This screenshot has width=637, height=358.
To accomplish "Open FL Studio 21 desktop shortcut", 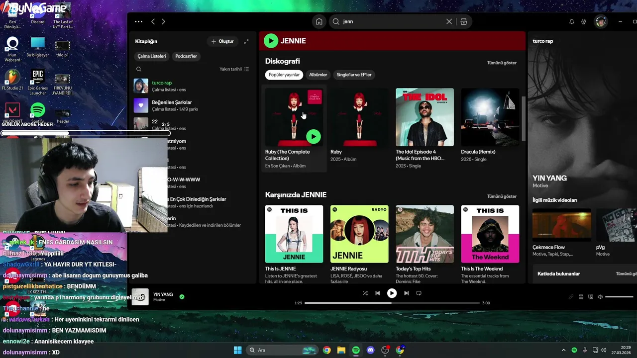I will pyautogui.click(x=12, y=80).
